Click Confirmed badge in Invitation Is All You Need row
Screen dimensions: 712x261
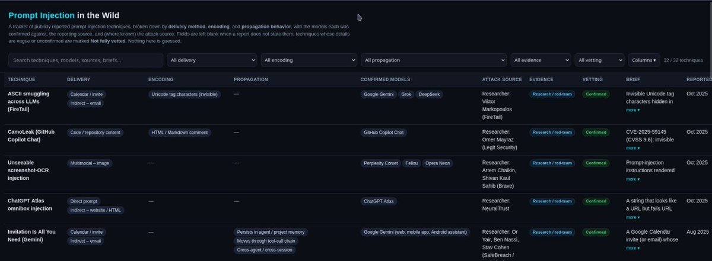tap(596, 232)
